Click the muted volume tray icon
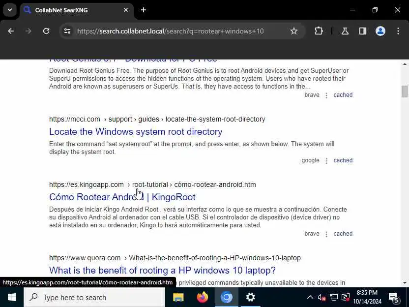This screenshot has height=307, width=409. pyautogui.click(x=321, y=297)
